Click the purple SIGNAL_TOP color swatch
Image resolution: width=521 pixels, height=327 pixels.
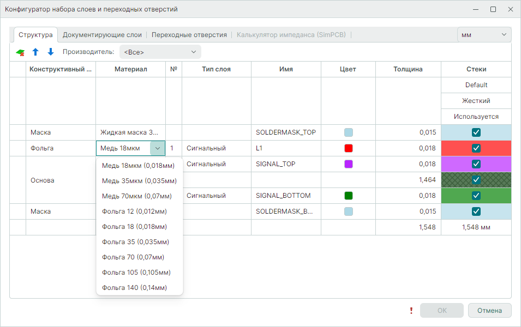tap(349, 164)
